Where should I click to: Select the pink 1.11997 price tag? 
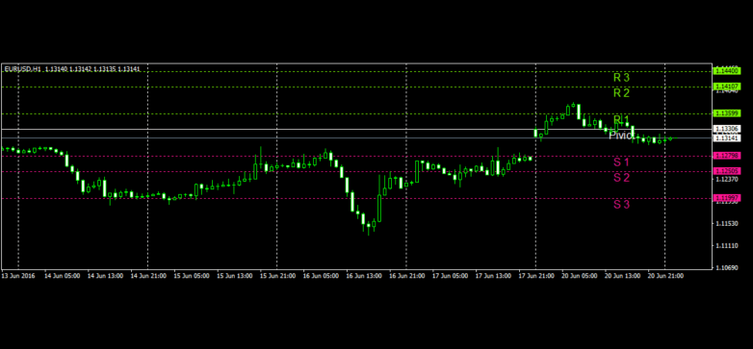click(728, 197)
